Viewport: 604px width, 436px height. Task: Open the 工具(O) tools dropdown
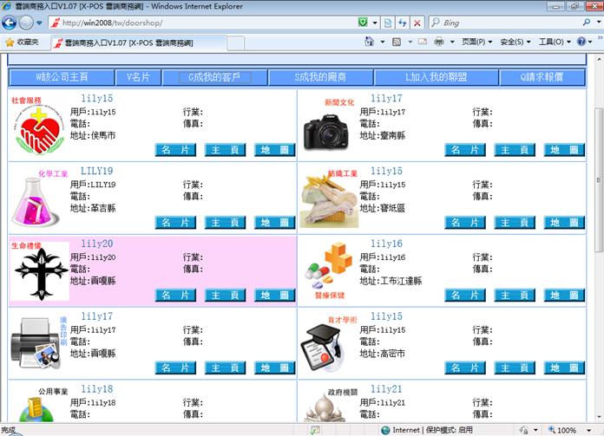[x=555, y=42]
